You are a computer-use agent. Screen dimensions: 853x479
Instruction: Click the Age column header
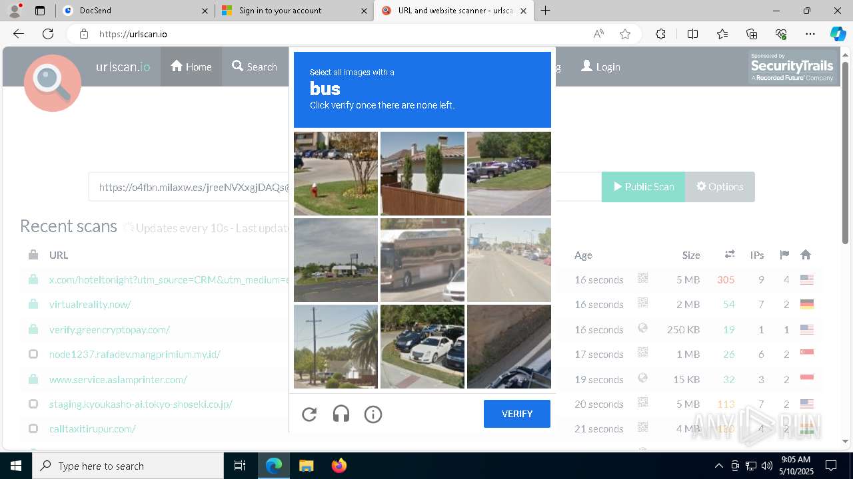(x=583, y=255)
